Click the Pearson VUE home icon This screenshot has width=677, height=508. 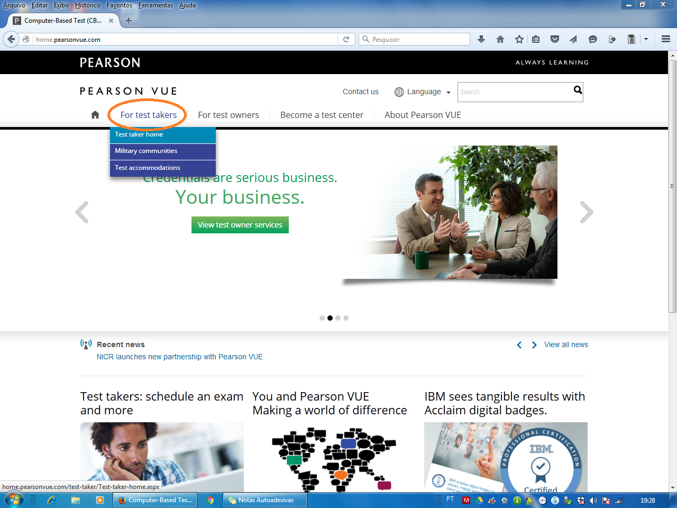click(95, 115)
